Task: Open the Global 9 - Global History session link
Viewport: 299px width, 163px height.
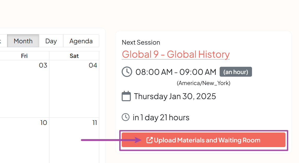Action: (x=176, y=54)
